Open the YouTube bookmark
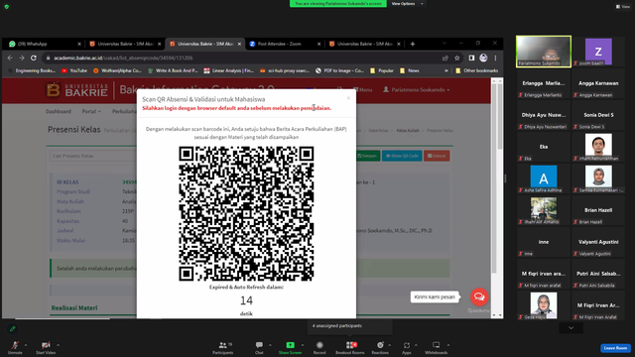Screen dimensions: 635x357 [74, 70]
